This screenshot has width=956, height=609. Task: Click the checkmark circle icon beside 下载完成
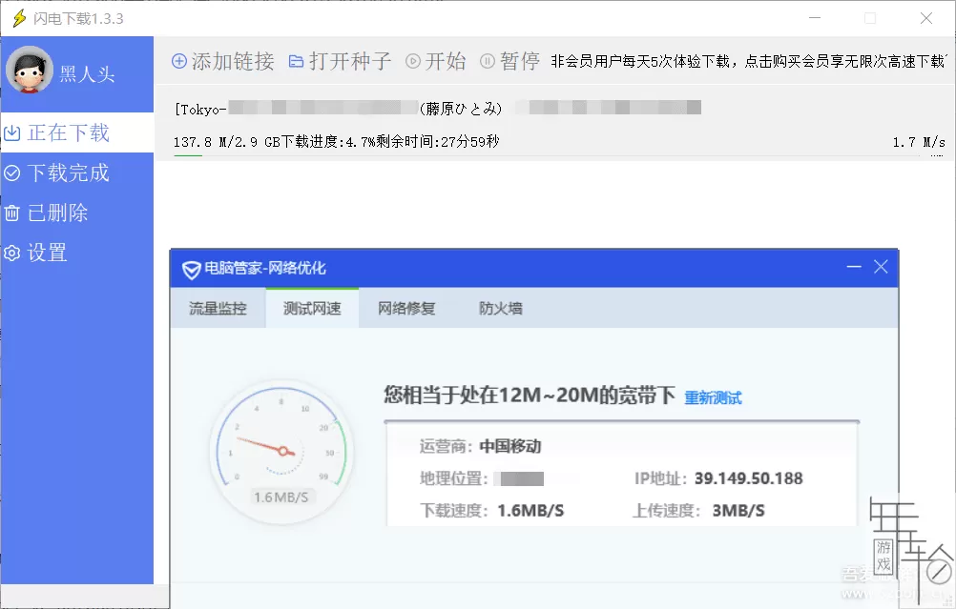(12, 173)
